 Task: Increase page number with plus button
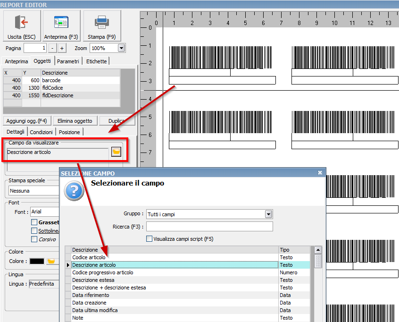pyautogui.click(x=62, y=48)
